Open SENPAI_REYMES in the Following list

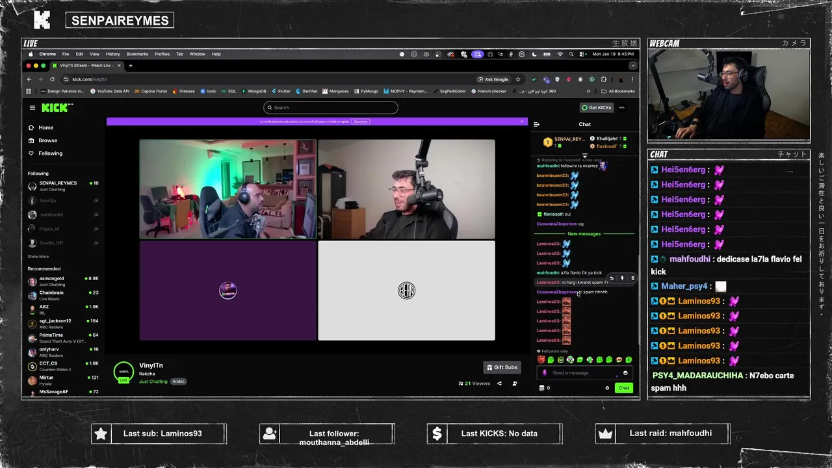(x=63, y=186)
